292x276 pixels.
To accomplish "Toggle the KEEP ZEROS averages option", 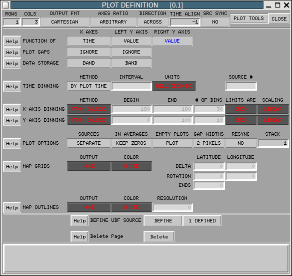I will (x=131, y=143).
